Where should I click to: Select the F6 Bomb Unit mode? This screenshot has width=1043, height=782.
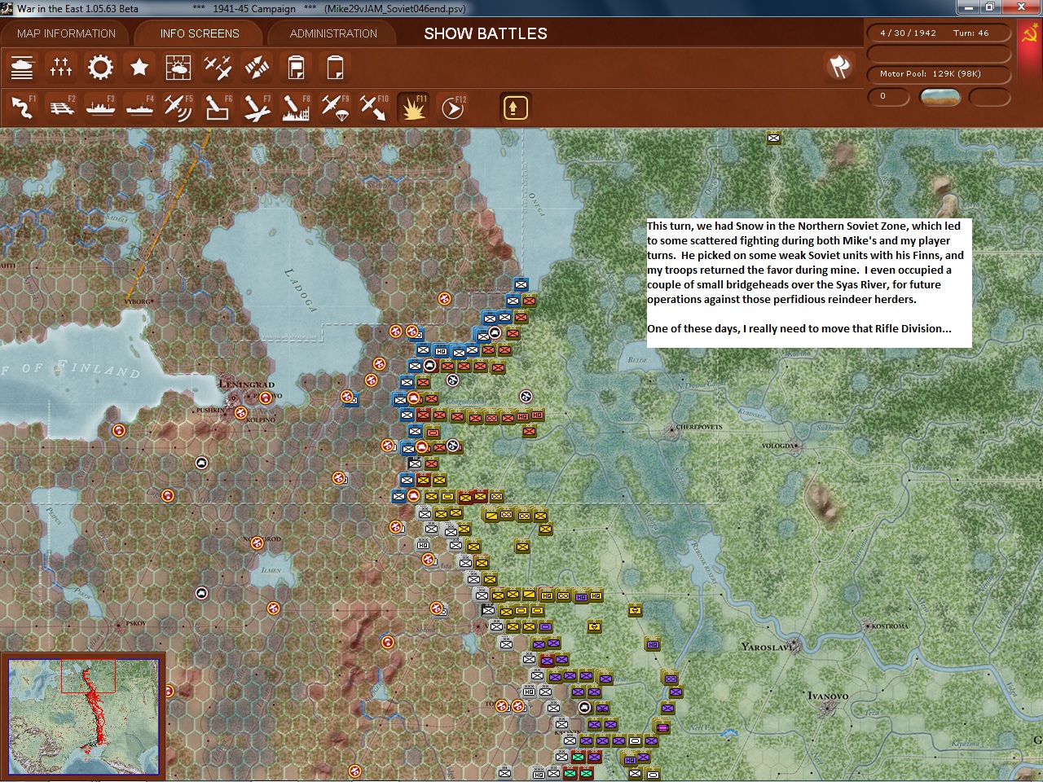218,108
